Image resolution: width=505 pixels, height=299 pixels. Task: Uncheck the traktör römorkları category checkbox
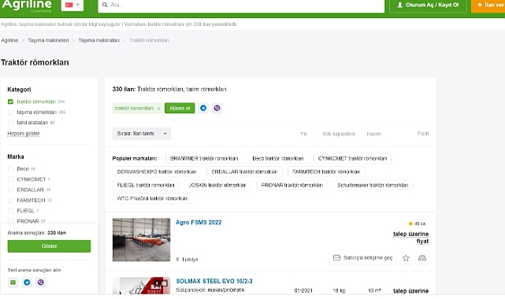[10, 102]
